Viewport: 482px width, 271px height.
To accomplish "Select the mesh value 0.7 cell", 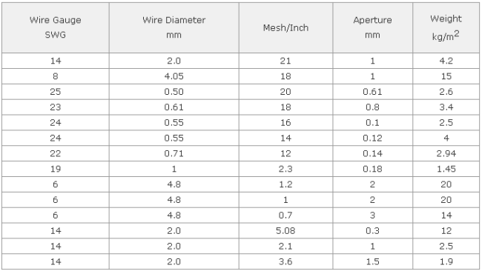I will (286, 215).
